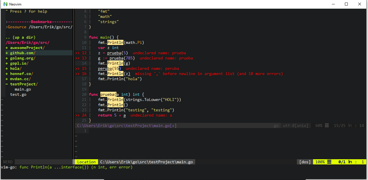This screenshot has width=368, height=180.
Task: Click the error sign beside line 24
Action: (77, 115)
